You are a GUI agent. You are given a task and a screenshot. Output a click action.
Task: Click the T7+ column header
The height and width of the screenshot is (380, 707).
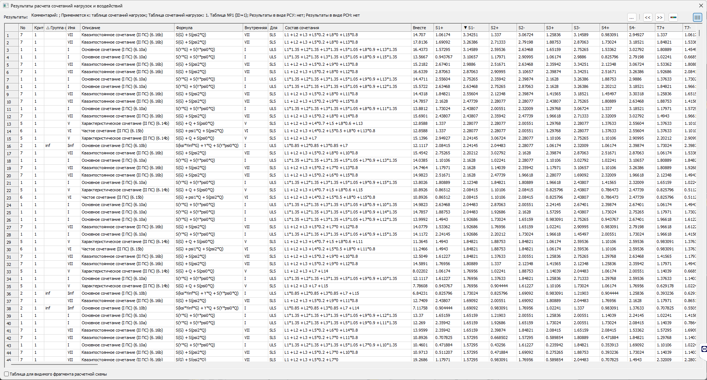point(668,28)
